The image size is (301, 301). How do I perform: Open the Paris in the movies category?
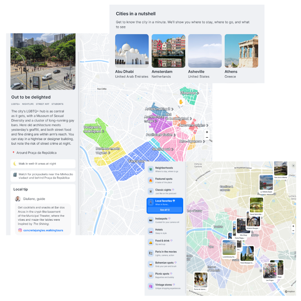[x=165, y=253]
